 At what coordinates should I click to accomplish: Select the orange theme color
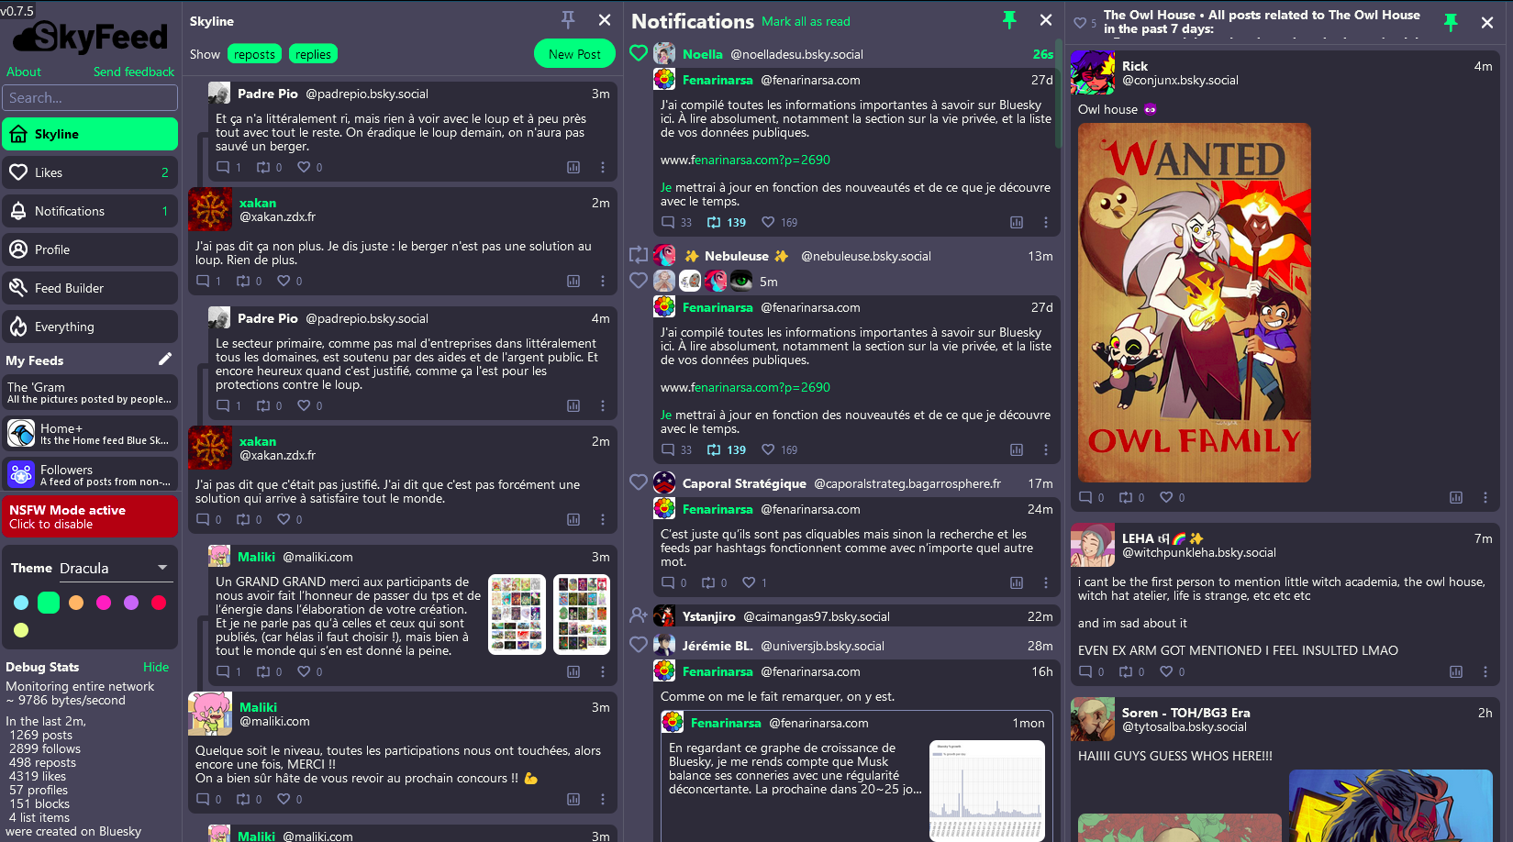[76, 603]
